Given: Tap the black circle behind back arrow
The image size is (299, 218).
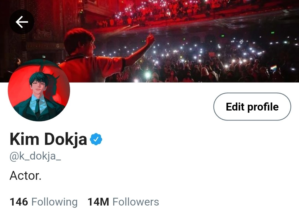Looking at the screenshot, I should (x=22, y=22).
